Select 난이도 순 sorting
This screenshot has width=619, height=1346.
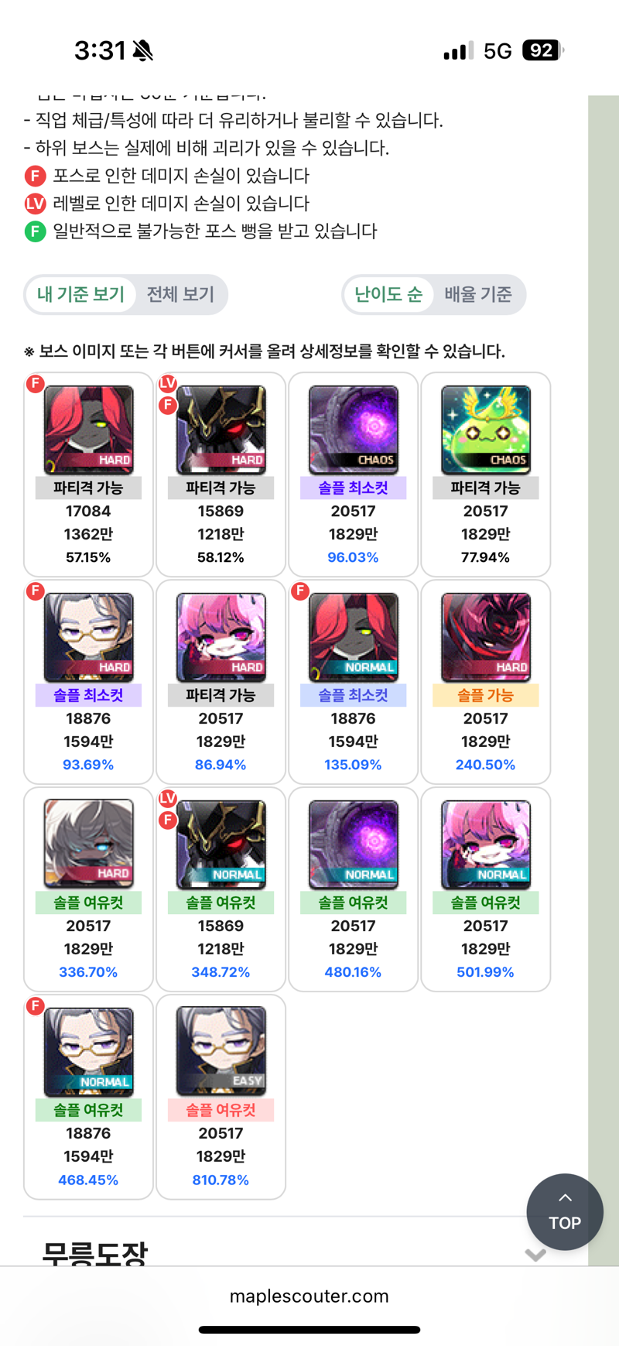tap(388, 294)
